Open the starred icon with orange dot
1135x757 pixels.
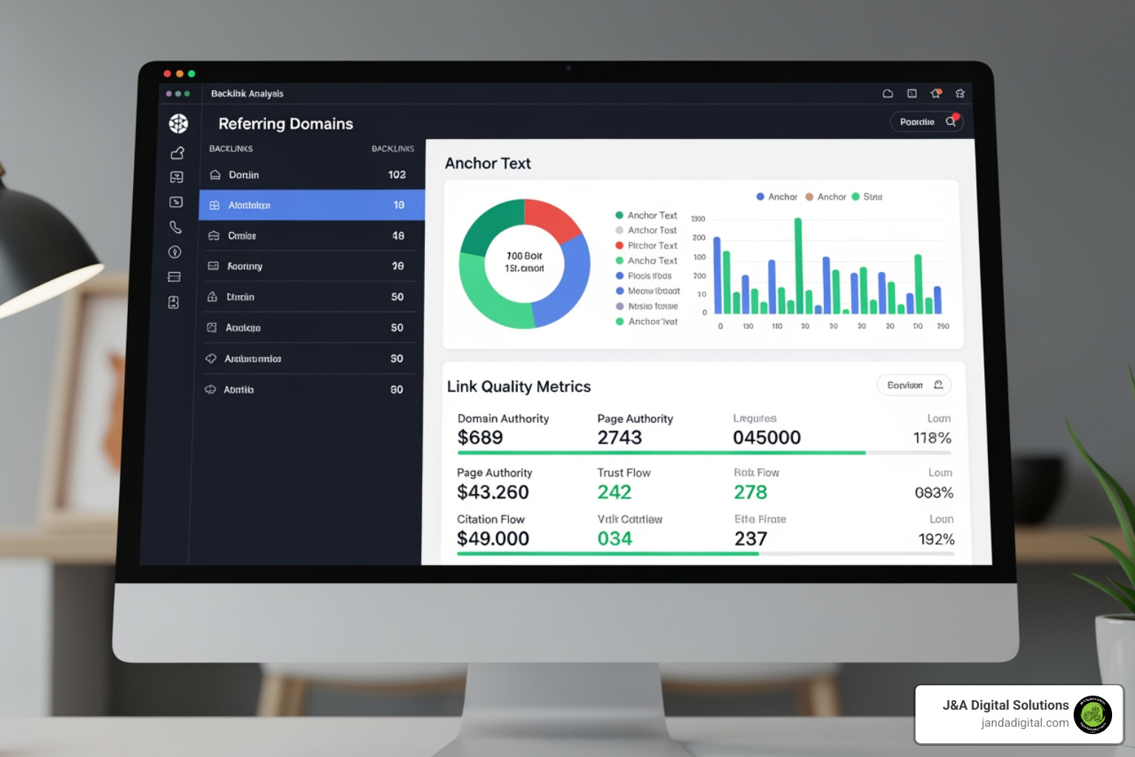936,93
